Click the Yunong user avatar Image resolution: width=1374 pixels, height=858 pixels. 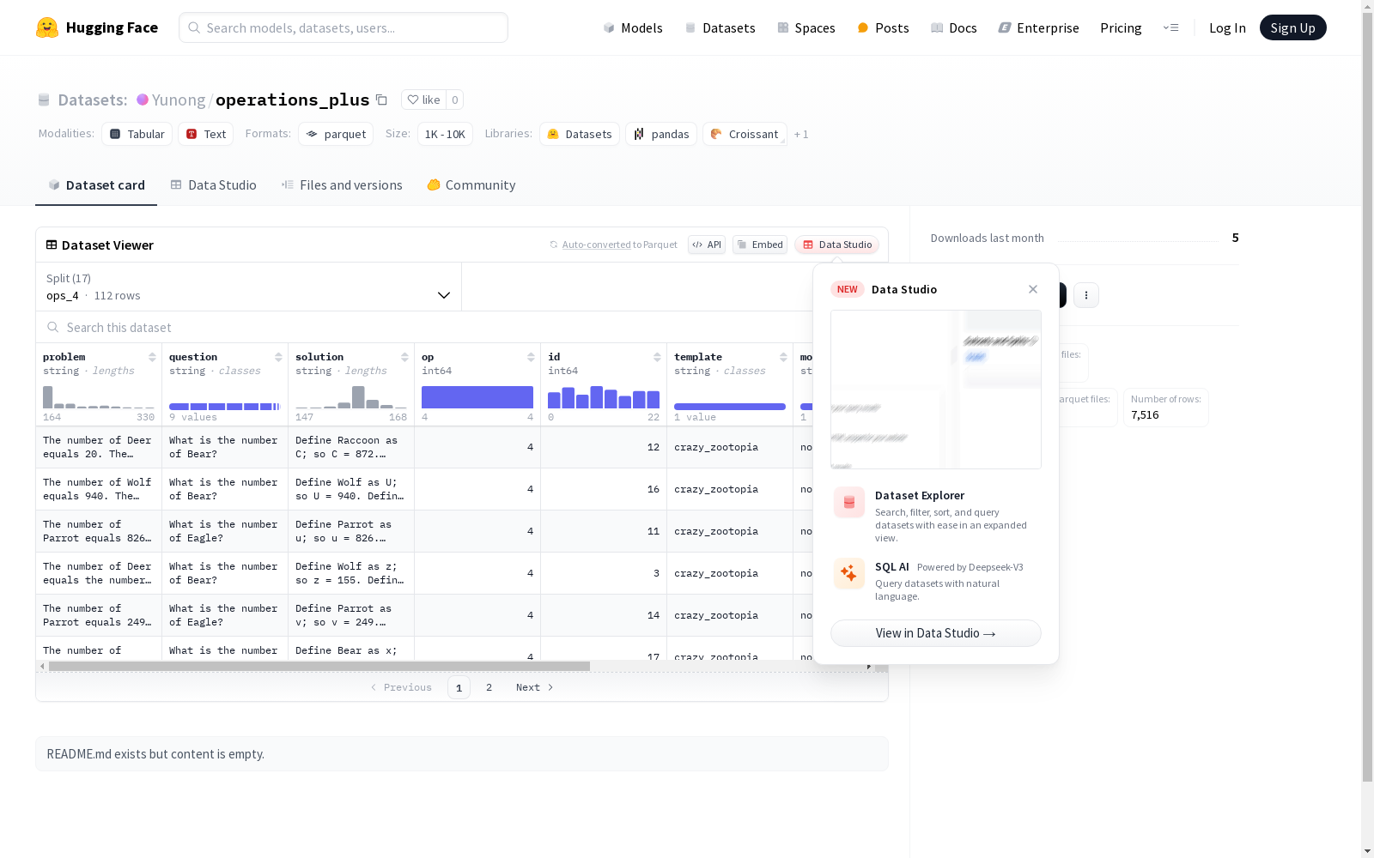pyautogui.click(x=143, y=100)
